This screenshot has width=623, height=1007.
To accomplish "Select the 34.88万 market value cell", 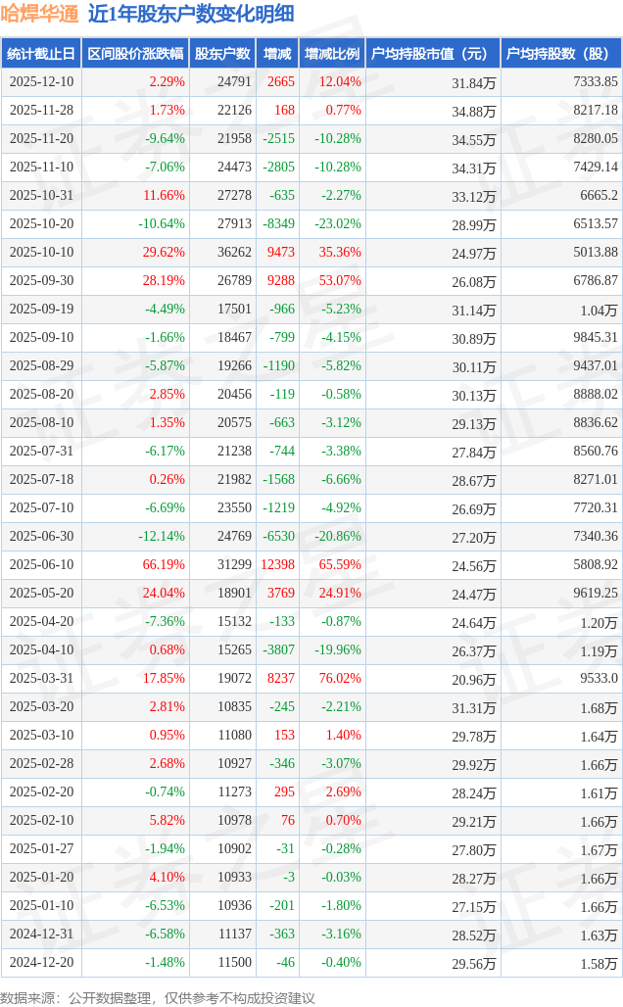I will point(474,112).
